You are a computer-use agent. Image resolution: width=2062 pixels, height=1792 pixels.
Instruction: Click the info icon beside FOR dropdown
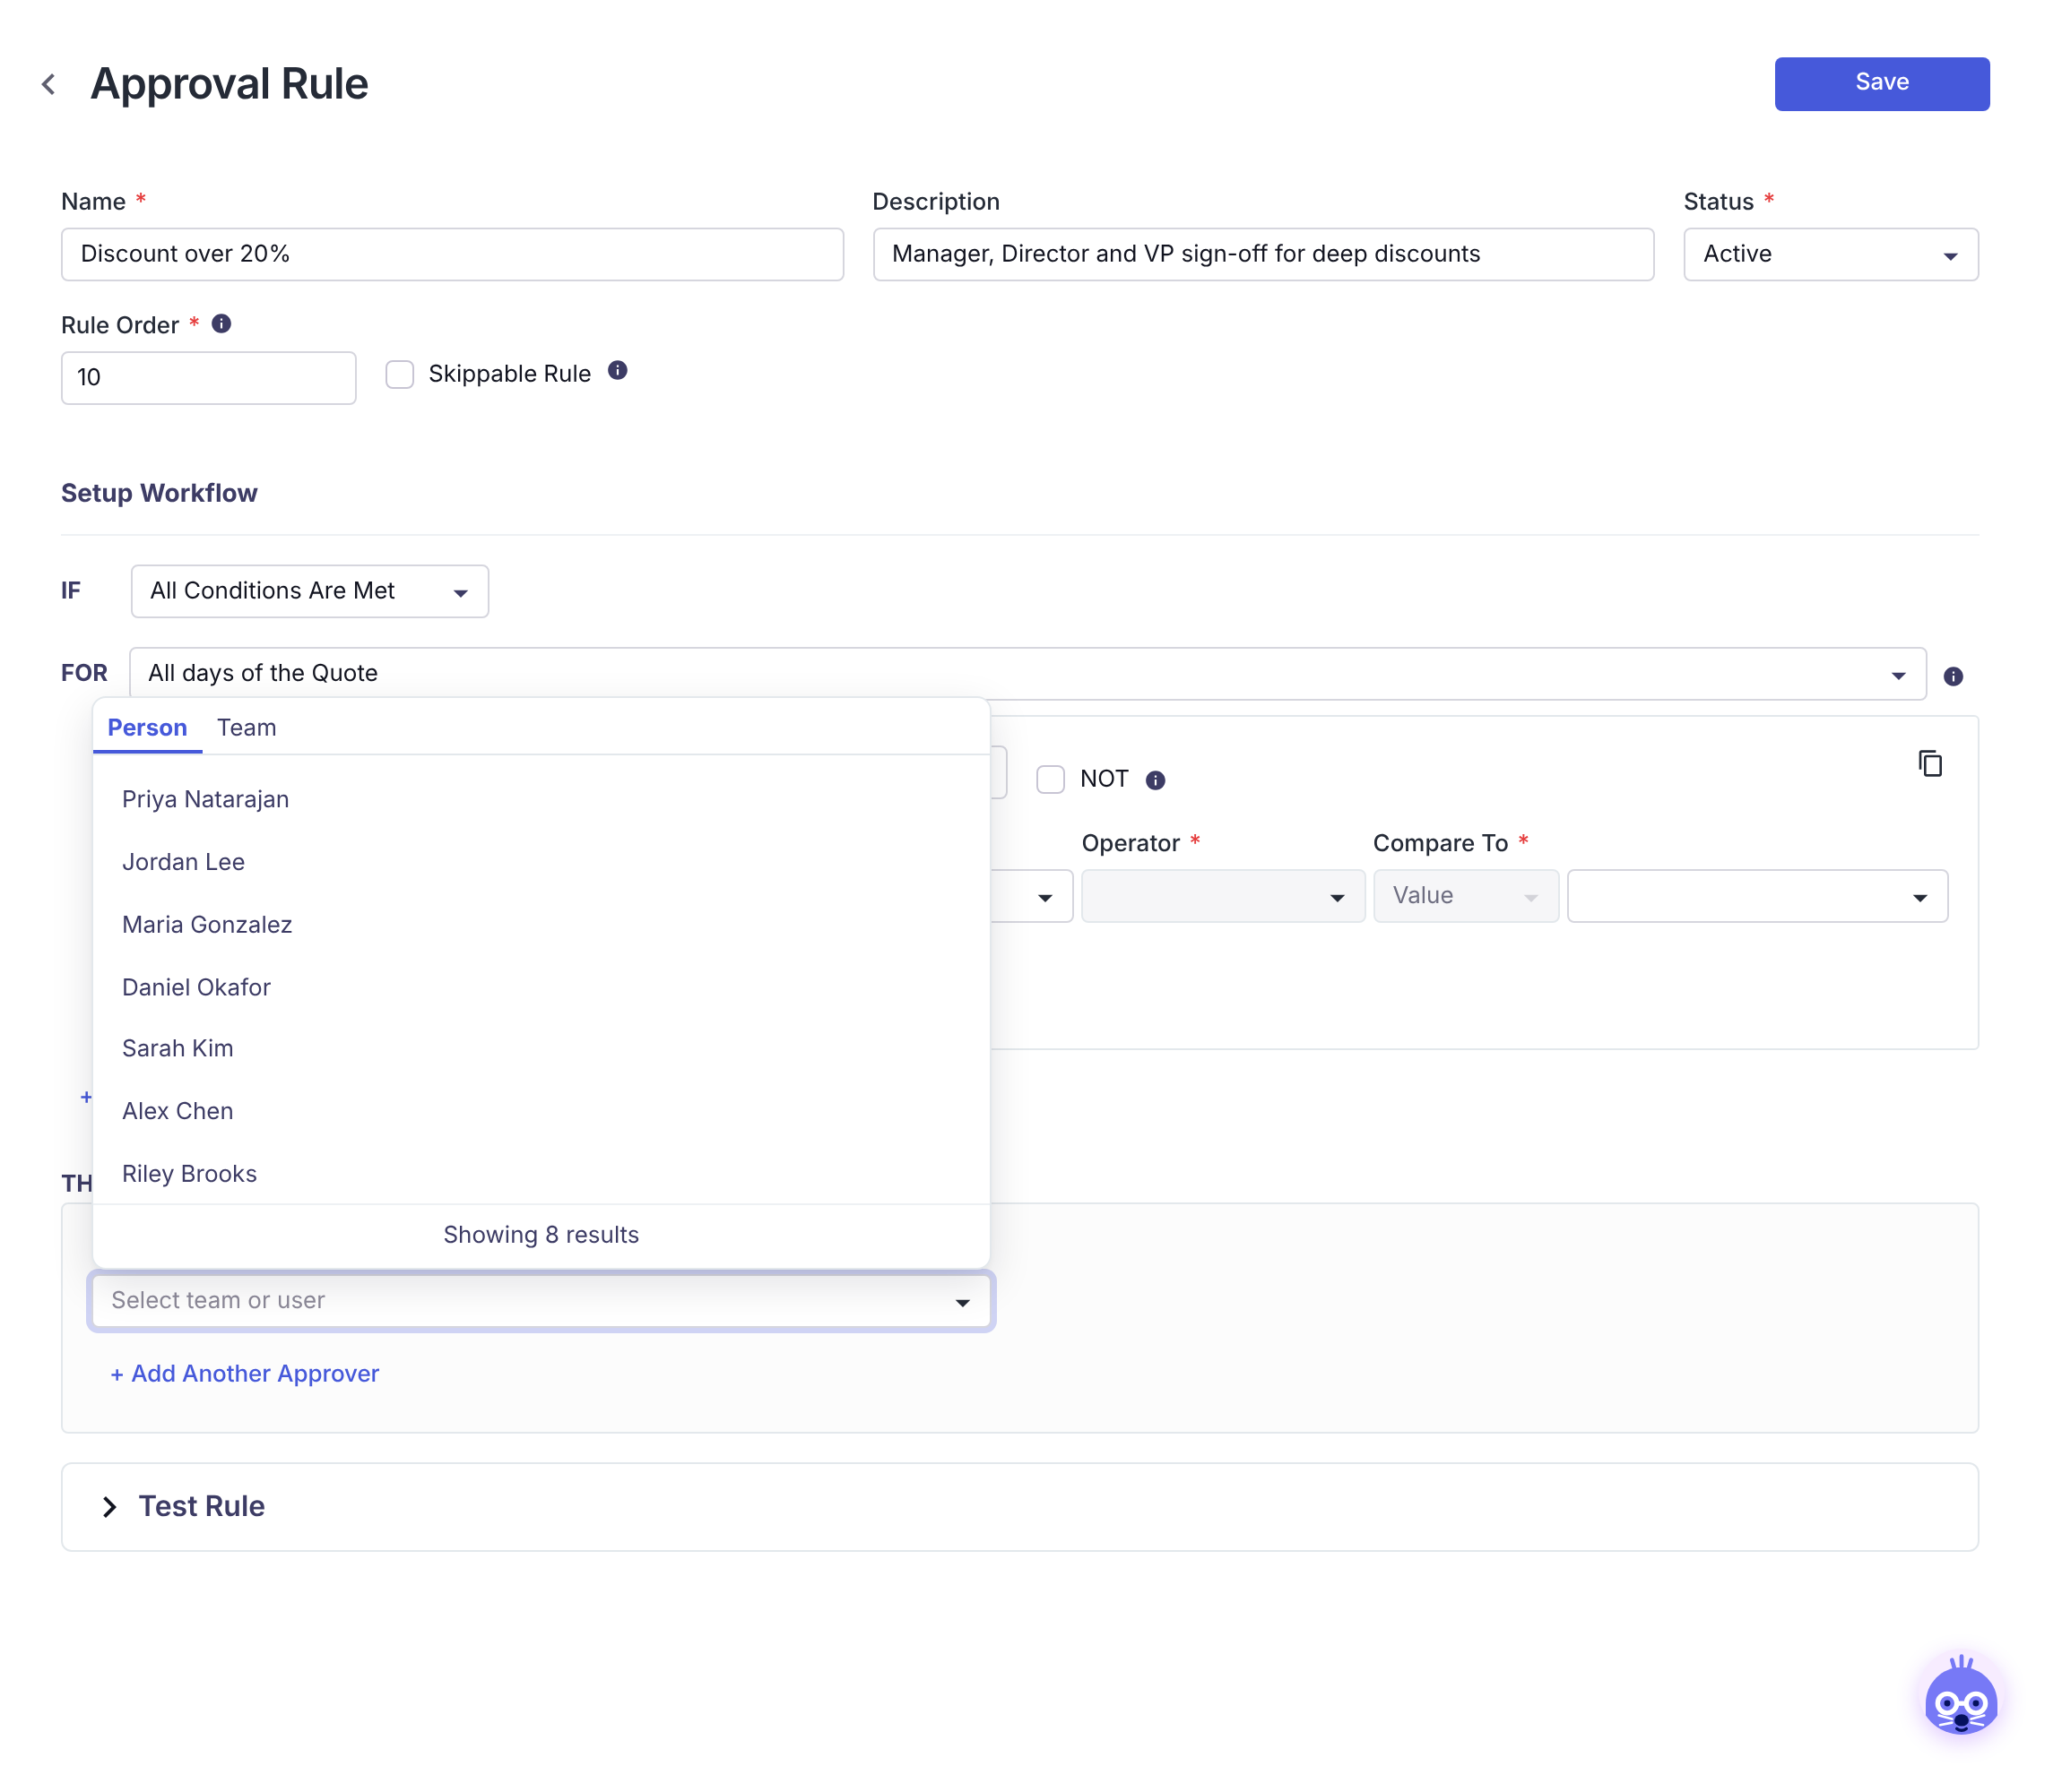click(1953, 677)
